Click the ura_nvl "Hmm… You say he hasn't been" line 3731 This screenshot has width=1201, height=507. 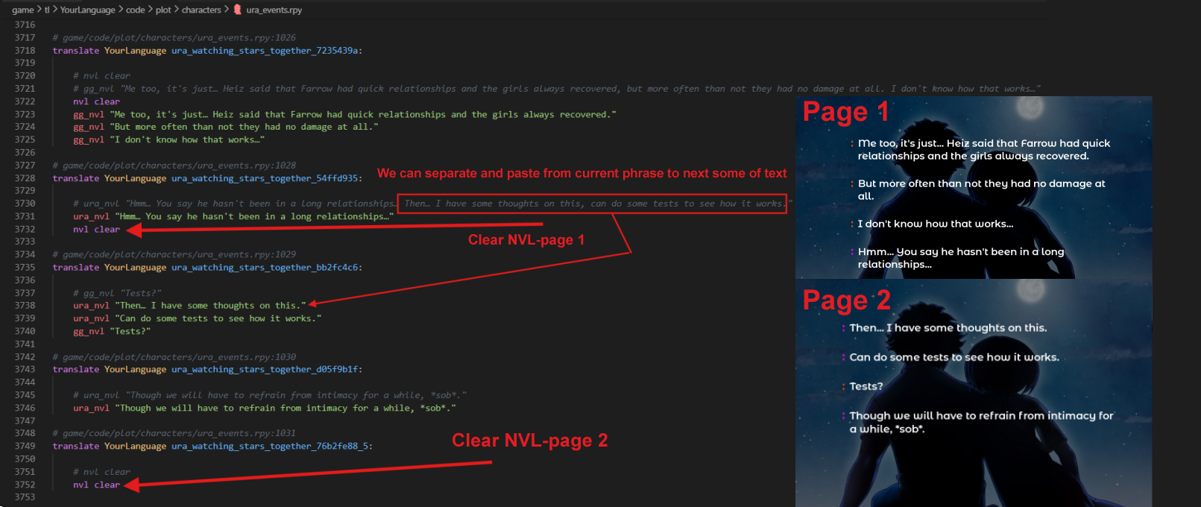233,216
